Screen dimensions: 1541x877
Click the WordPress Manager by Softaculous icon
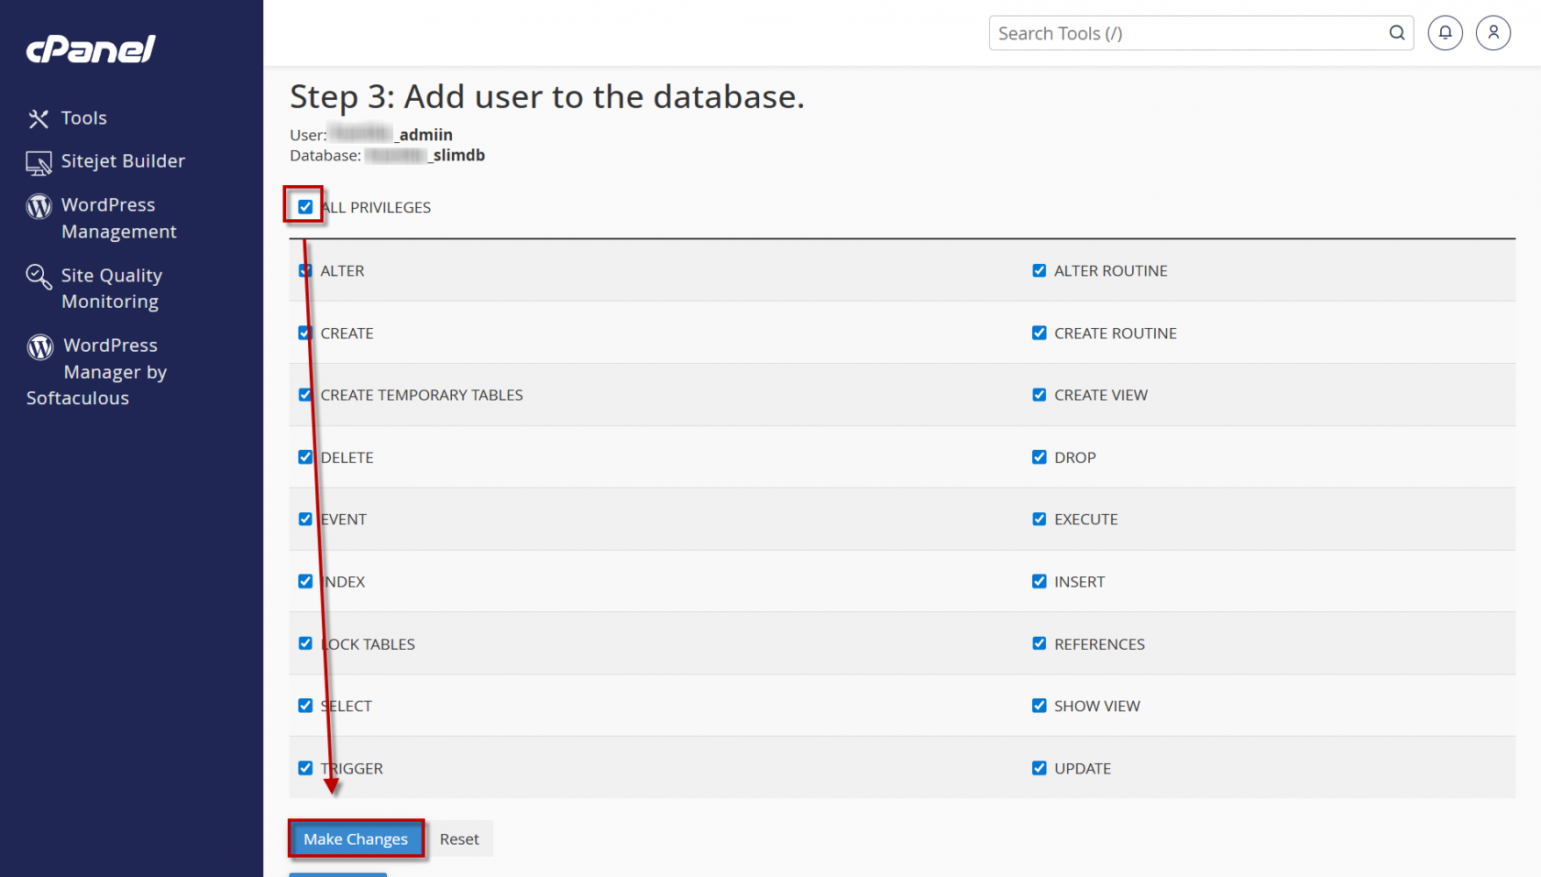click(40, 346)
